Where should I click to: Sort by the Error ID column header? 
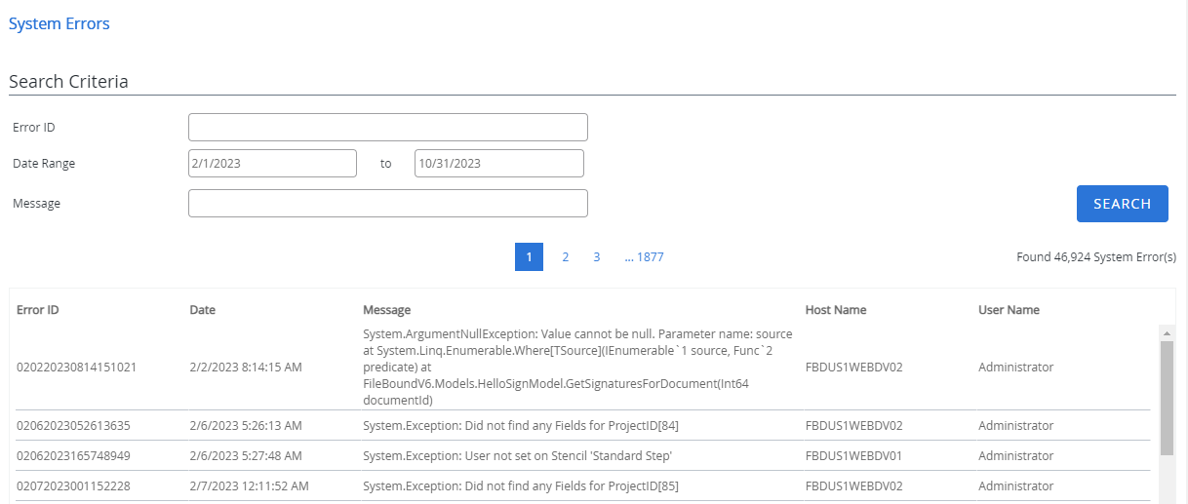pyautogui.click(x=38, y=310)
